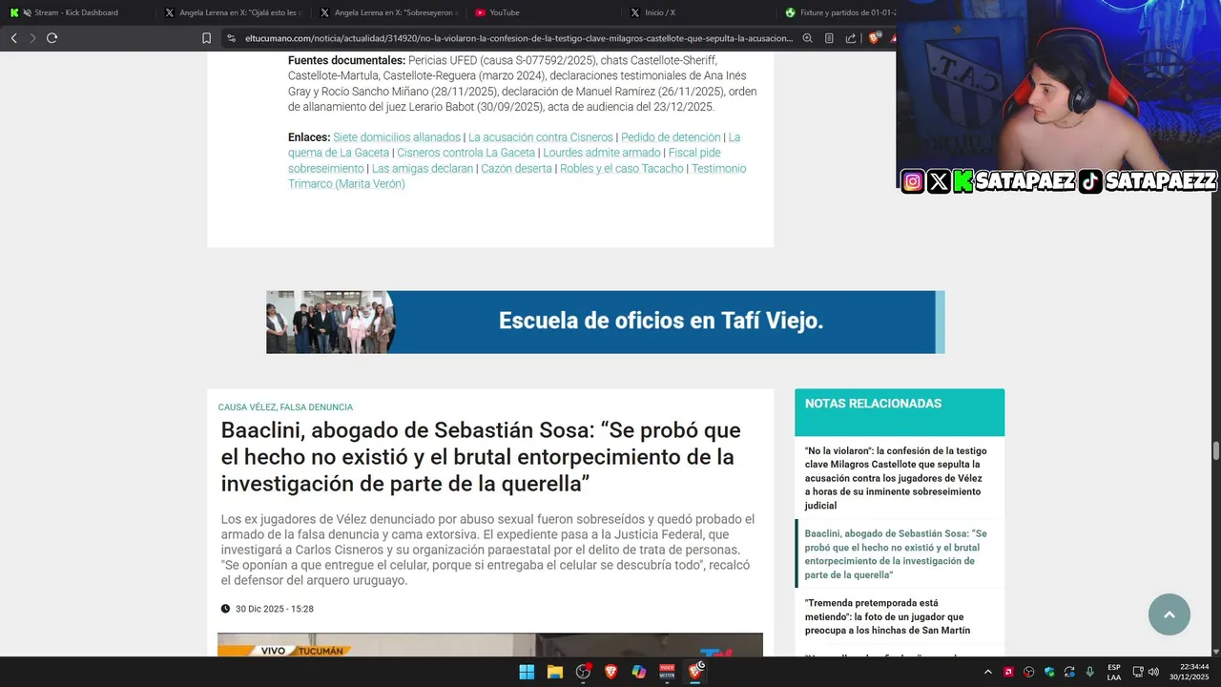Open the Pedido de detención link

[x=671, y=137]
